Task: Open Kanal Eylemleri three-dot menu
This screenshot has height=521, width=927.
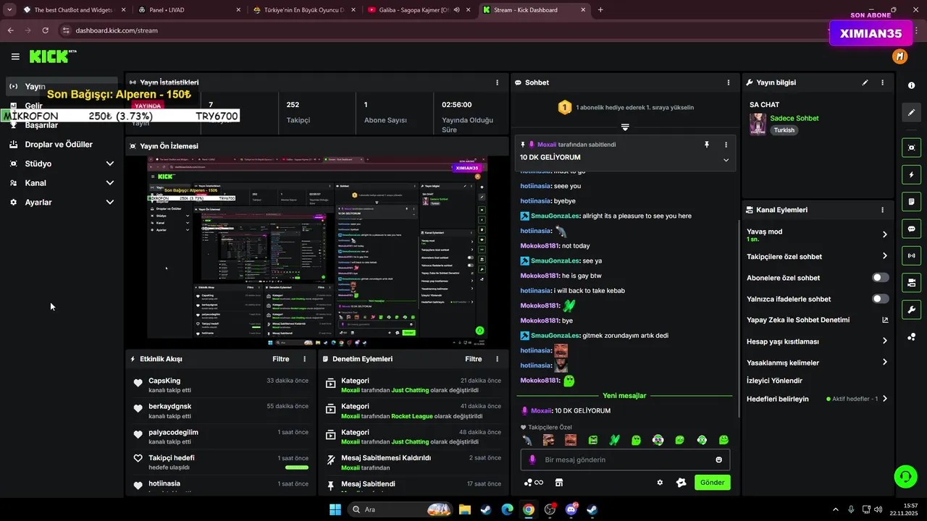Action: [882, 210]
